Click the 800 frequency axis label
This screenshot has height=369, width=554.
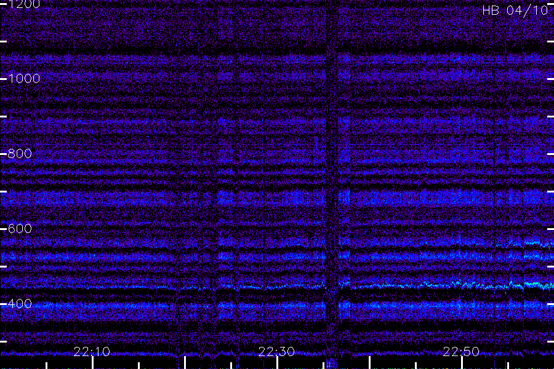click(20, 153)
